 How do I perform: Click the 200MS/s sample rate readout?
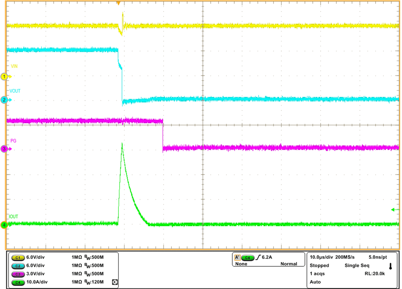345,257
